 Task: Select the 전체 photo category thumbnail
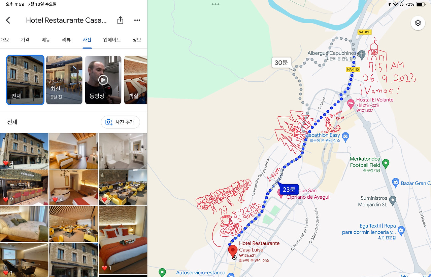coord(25,80)
